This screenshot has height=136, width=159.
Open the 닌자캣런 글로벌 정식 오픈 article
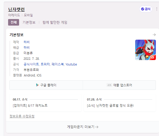110,105
